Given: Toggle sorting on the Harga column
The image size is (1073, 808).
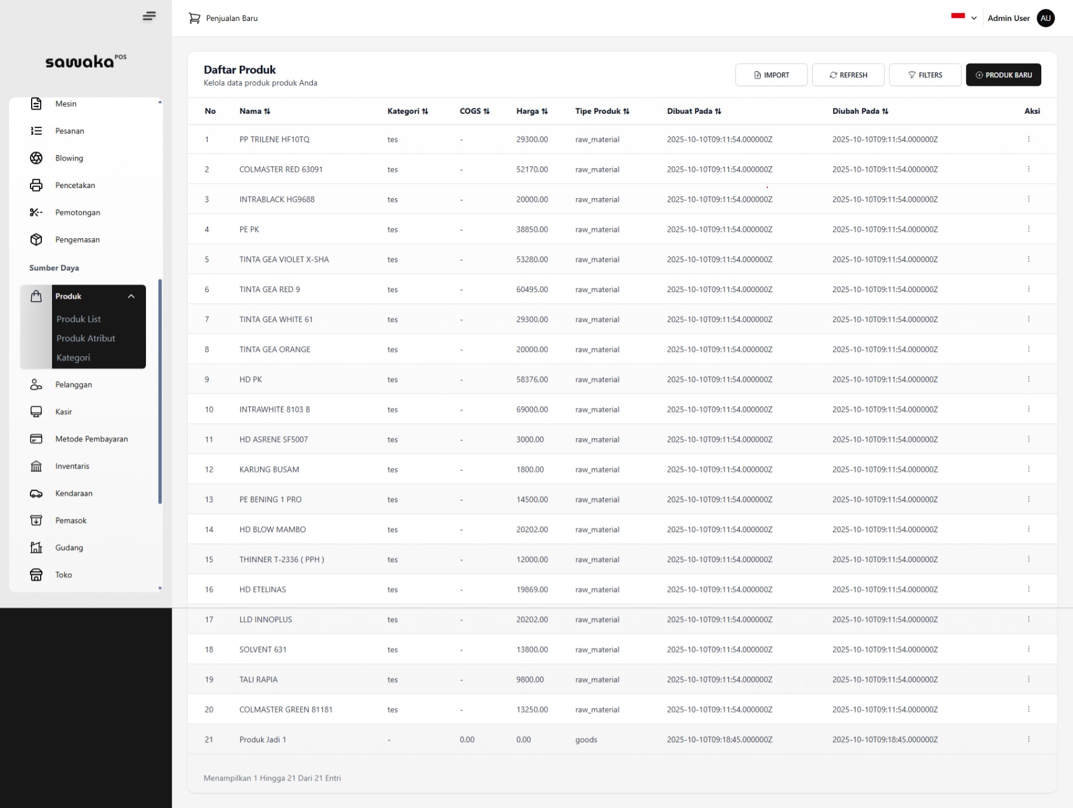Looking at the screenshot, I should [x=545, y=111].
